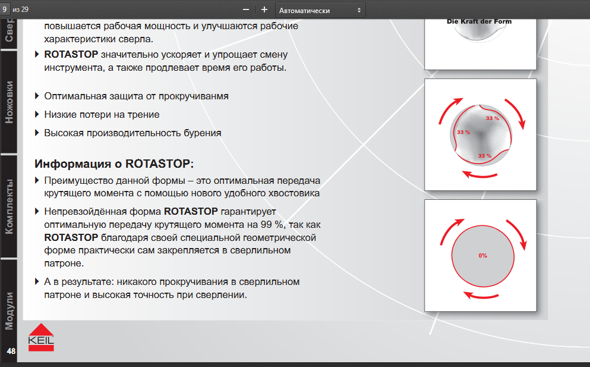The height and width of the screenshot is (367, 590).
Task: Click the line 'характеристики сверла.'
Action: [x=99, y=39]
